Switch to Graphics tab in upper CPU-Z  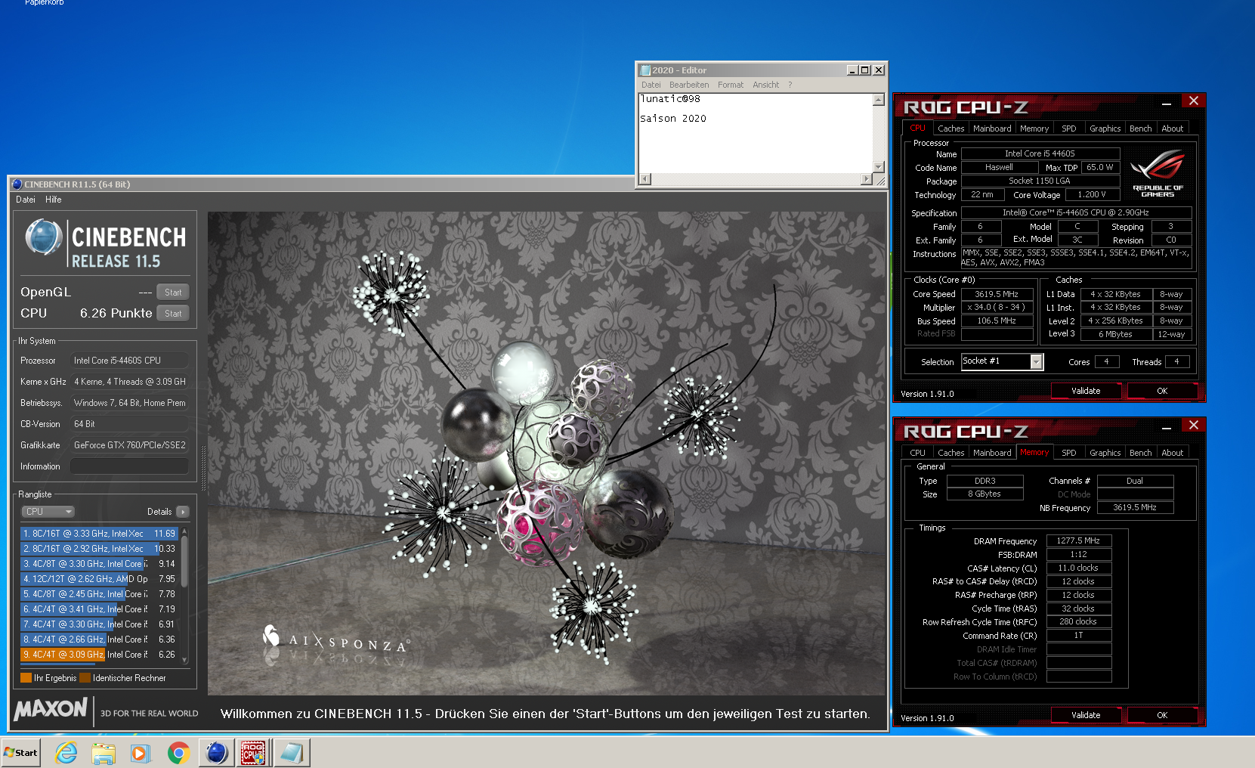1105,129
